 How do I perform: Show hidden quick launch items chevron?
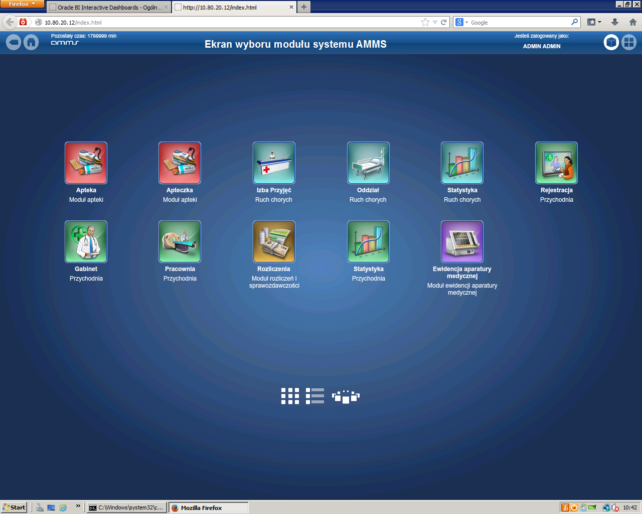click(x=78, y=506)
